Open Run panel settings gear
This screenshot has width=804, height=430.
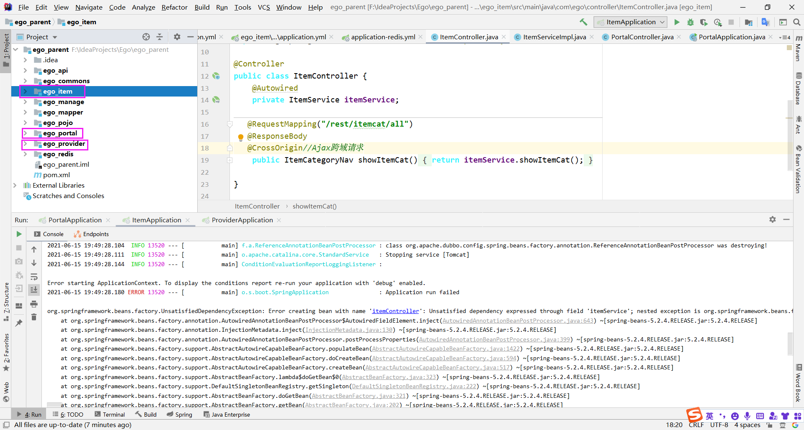pyautogui.click(x=773, y=219)
